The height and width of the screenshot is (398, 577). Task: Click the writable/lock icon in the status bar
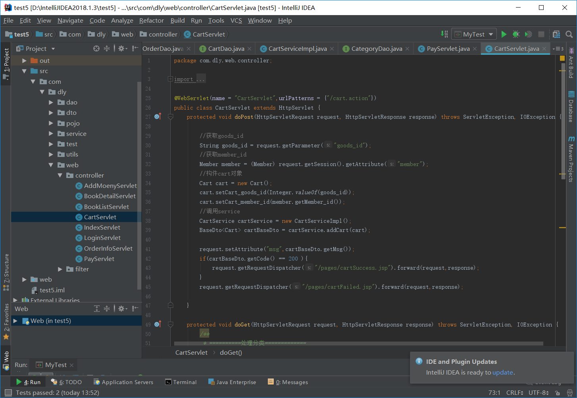pos(557,392)
